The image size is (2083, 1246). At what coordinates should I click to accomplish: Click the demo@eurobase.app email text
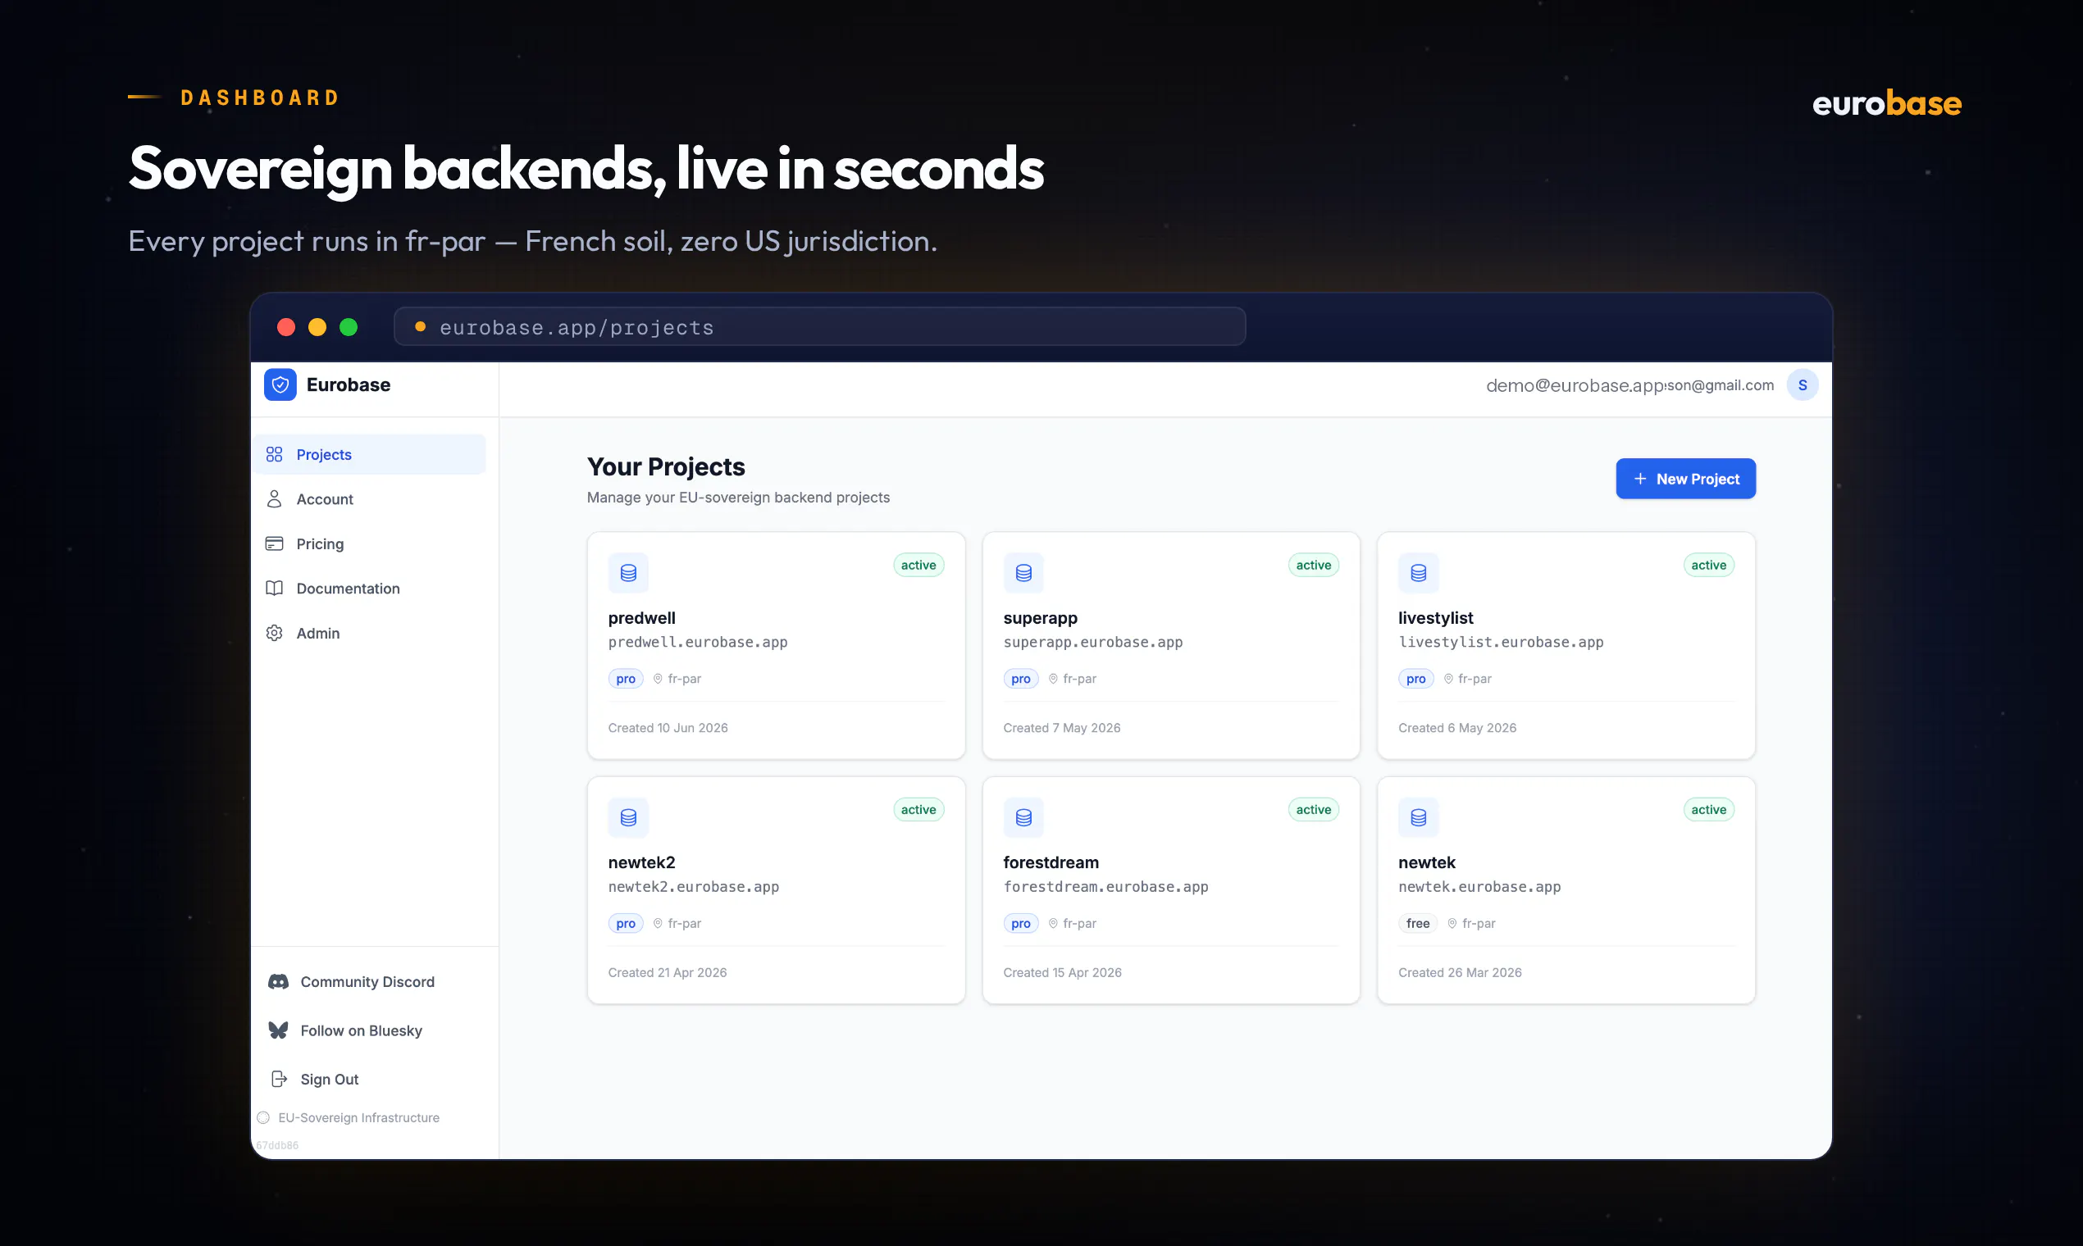(1575, 385)
